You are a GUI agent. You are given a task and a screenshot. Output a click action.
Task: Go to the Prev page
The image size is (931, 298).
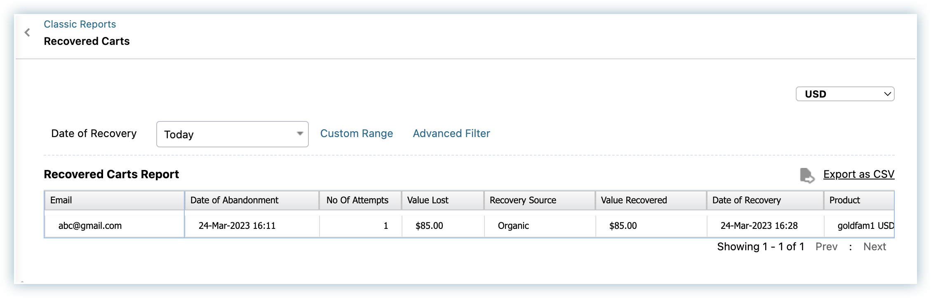pos(826,247)
